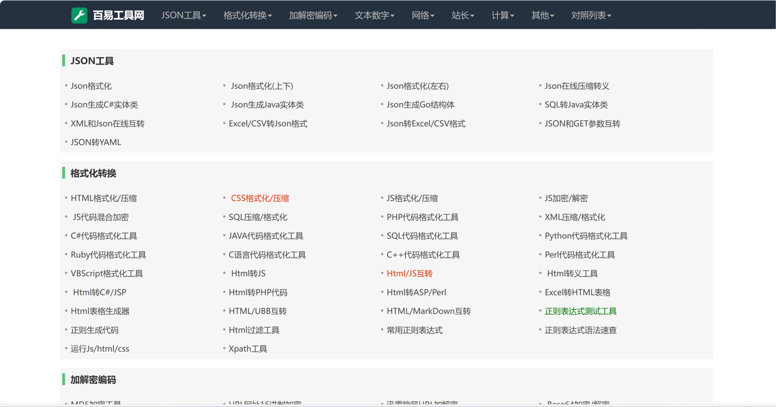This screenshot has height=407, width=776.
Task: Click the green wrench logo icon
Action: point(79,15)
